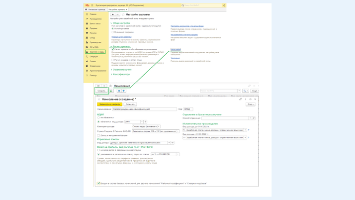Screen dimensions: 355x200
Task: Open the Продажи sidebar section
Action: [93, 28]
